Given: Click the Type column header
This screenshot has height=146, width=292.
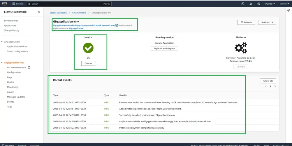Looking at the screenshot, I should click(107, 95).
